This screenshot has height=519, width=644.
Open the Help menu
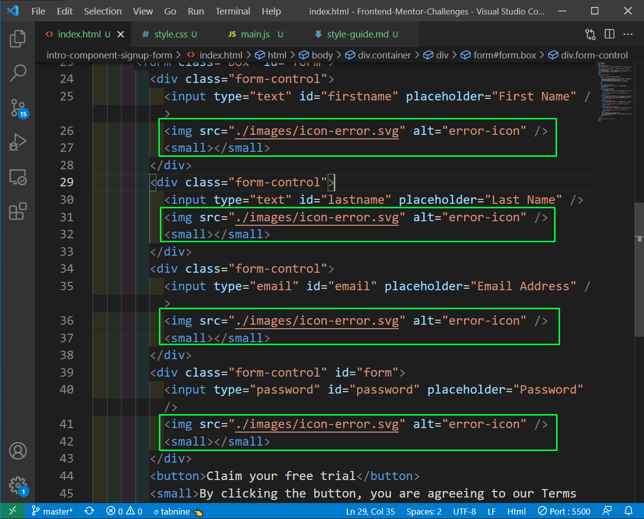(x=271, y=11)
